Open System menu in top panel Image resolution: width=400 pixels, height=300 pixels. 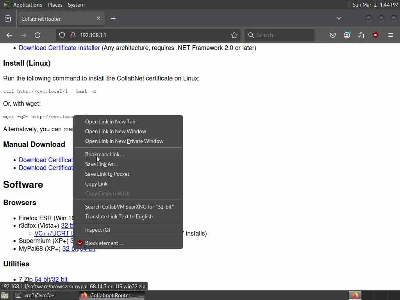[x=76, y=5]
